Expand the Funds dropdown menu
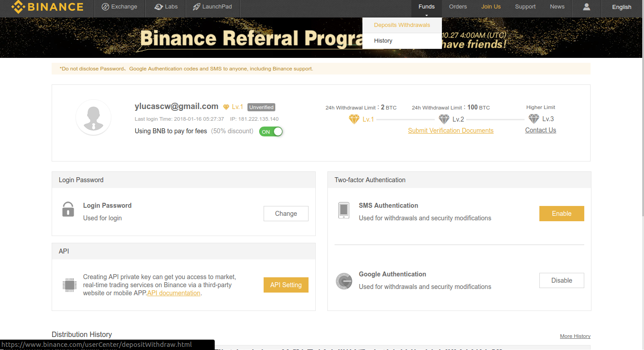This screenshot has height=350, width=644. 426,7
